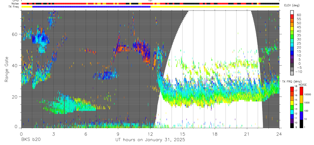Click the blue segment of the top TX Freq strip
Screen dimensions: 314x145
(92, 6)
